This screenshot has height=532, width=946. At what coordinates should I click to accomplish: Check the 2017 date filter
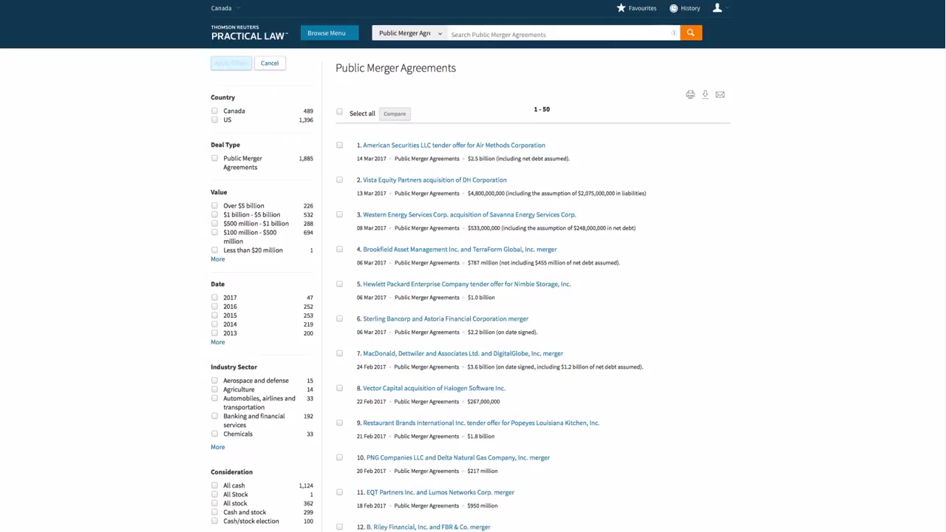coord(214,297)
